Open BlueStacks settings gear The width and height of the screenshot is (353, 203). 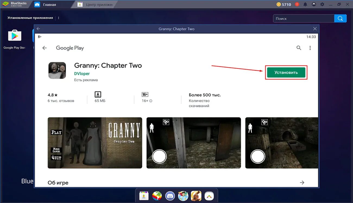pyautogui.click(x=322, y=4)
